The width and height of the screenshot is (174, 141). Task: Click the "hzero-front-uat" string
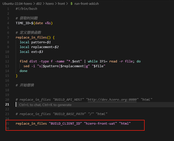(100, 124)
